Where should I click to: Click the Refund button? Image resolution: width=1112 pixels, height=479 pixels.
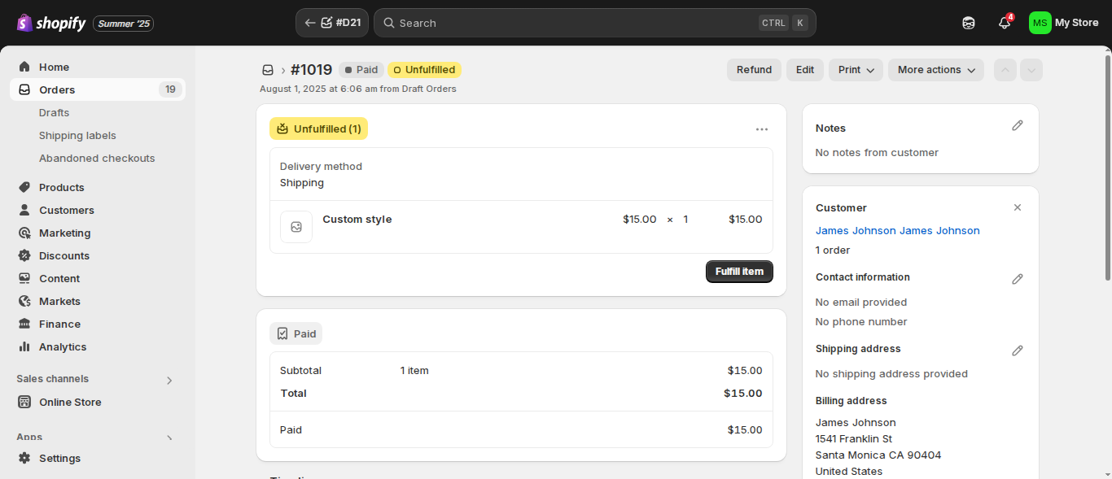click(x=754, y=70)
